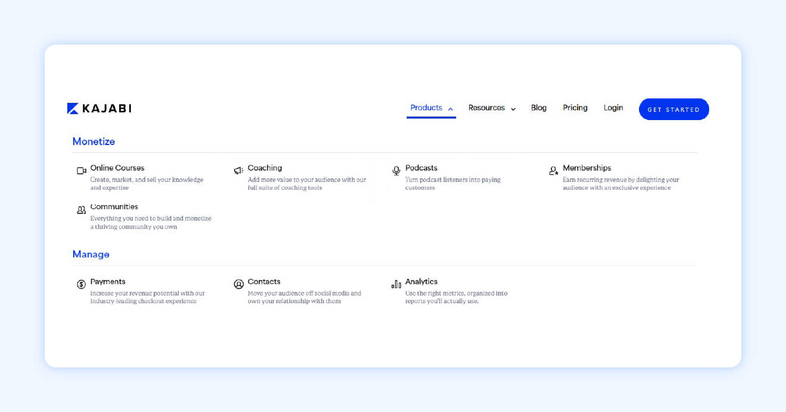The width and height of the screenshot is (786, 412).
Task: Open the Contacts product link
Action: (264, 281)
